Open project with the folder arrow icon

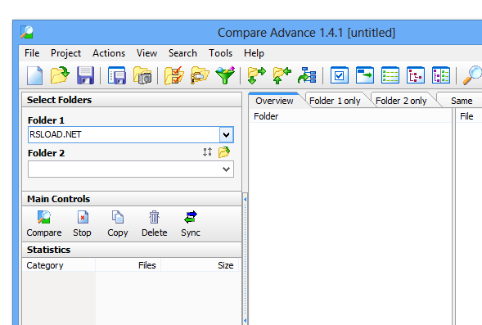coord(60,75)
